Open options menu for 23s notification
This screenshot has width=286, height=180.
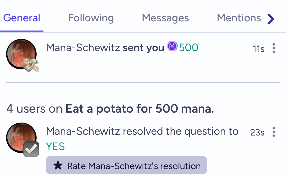pyautogui.click(x=274, y=132)
